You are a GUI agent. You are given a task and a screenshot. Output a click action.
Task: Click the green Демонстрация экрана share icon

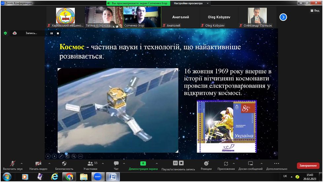point(143,164)
